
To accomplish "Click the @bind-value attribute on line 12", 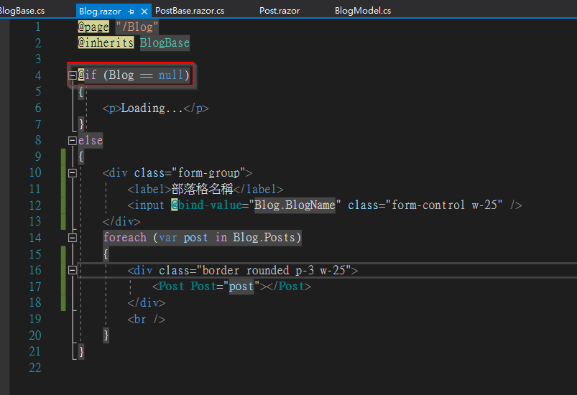I will (x=206, y=205).
